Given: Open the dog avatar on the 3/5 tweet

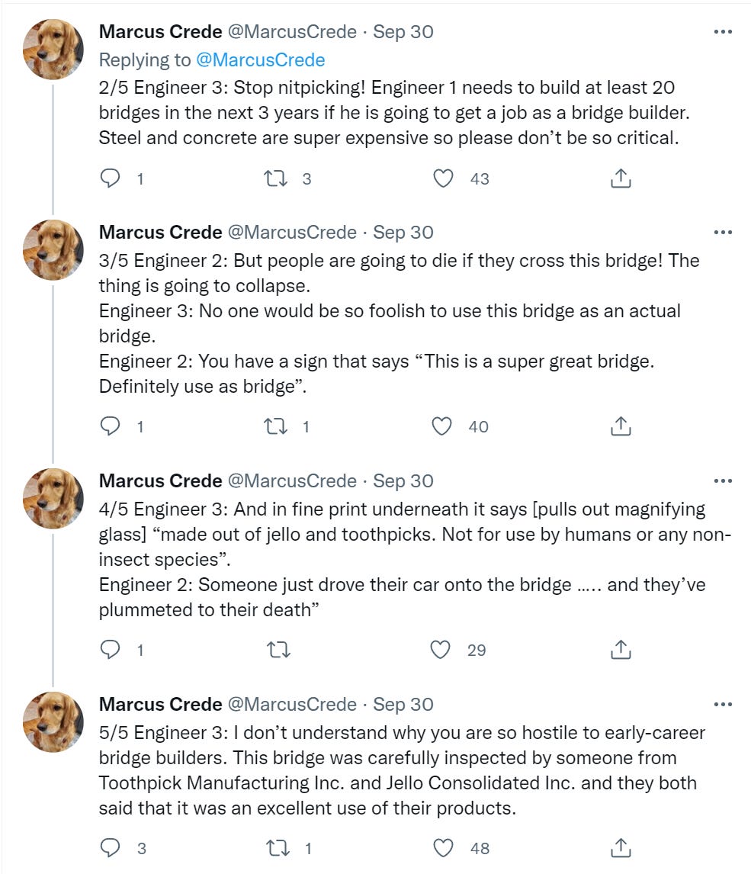Looking at the screenshot, I should (x=53, y=250).
